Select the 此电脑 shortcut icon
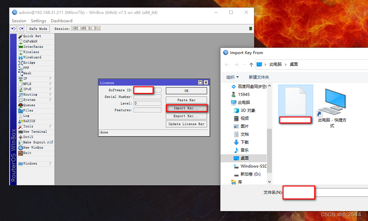The width and height of the screenshot is (368, 221). (x=332, y=108)
